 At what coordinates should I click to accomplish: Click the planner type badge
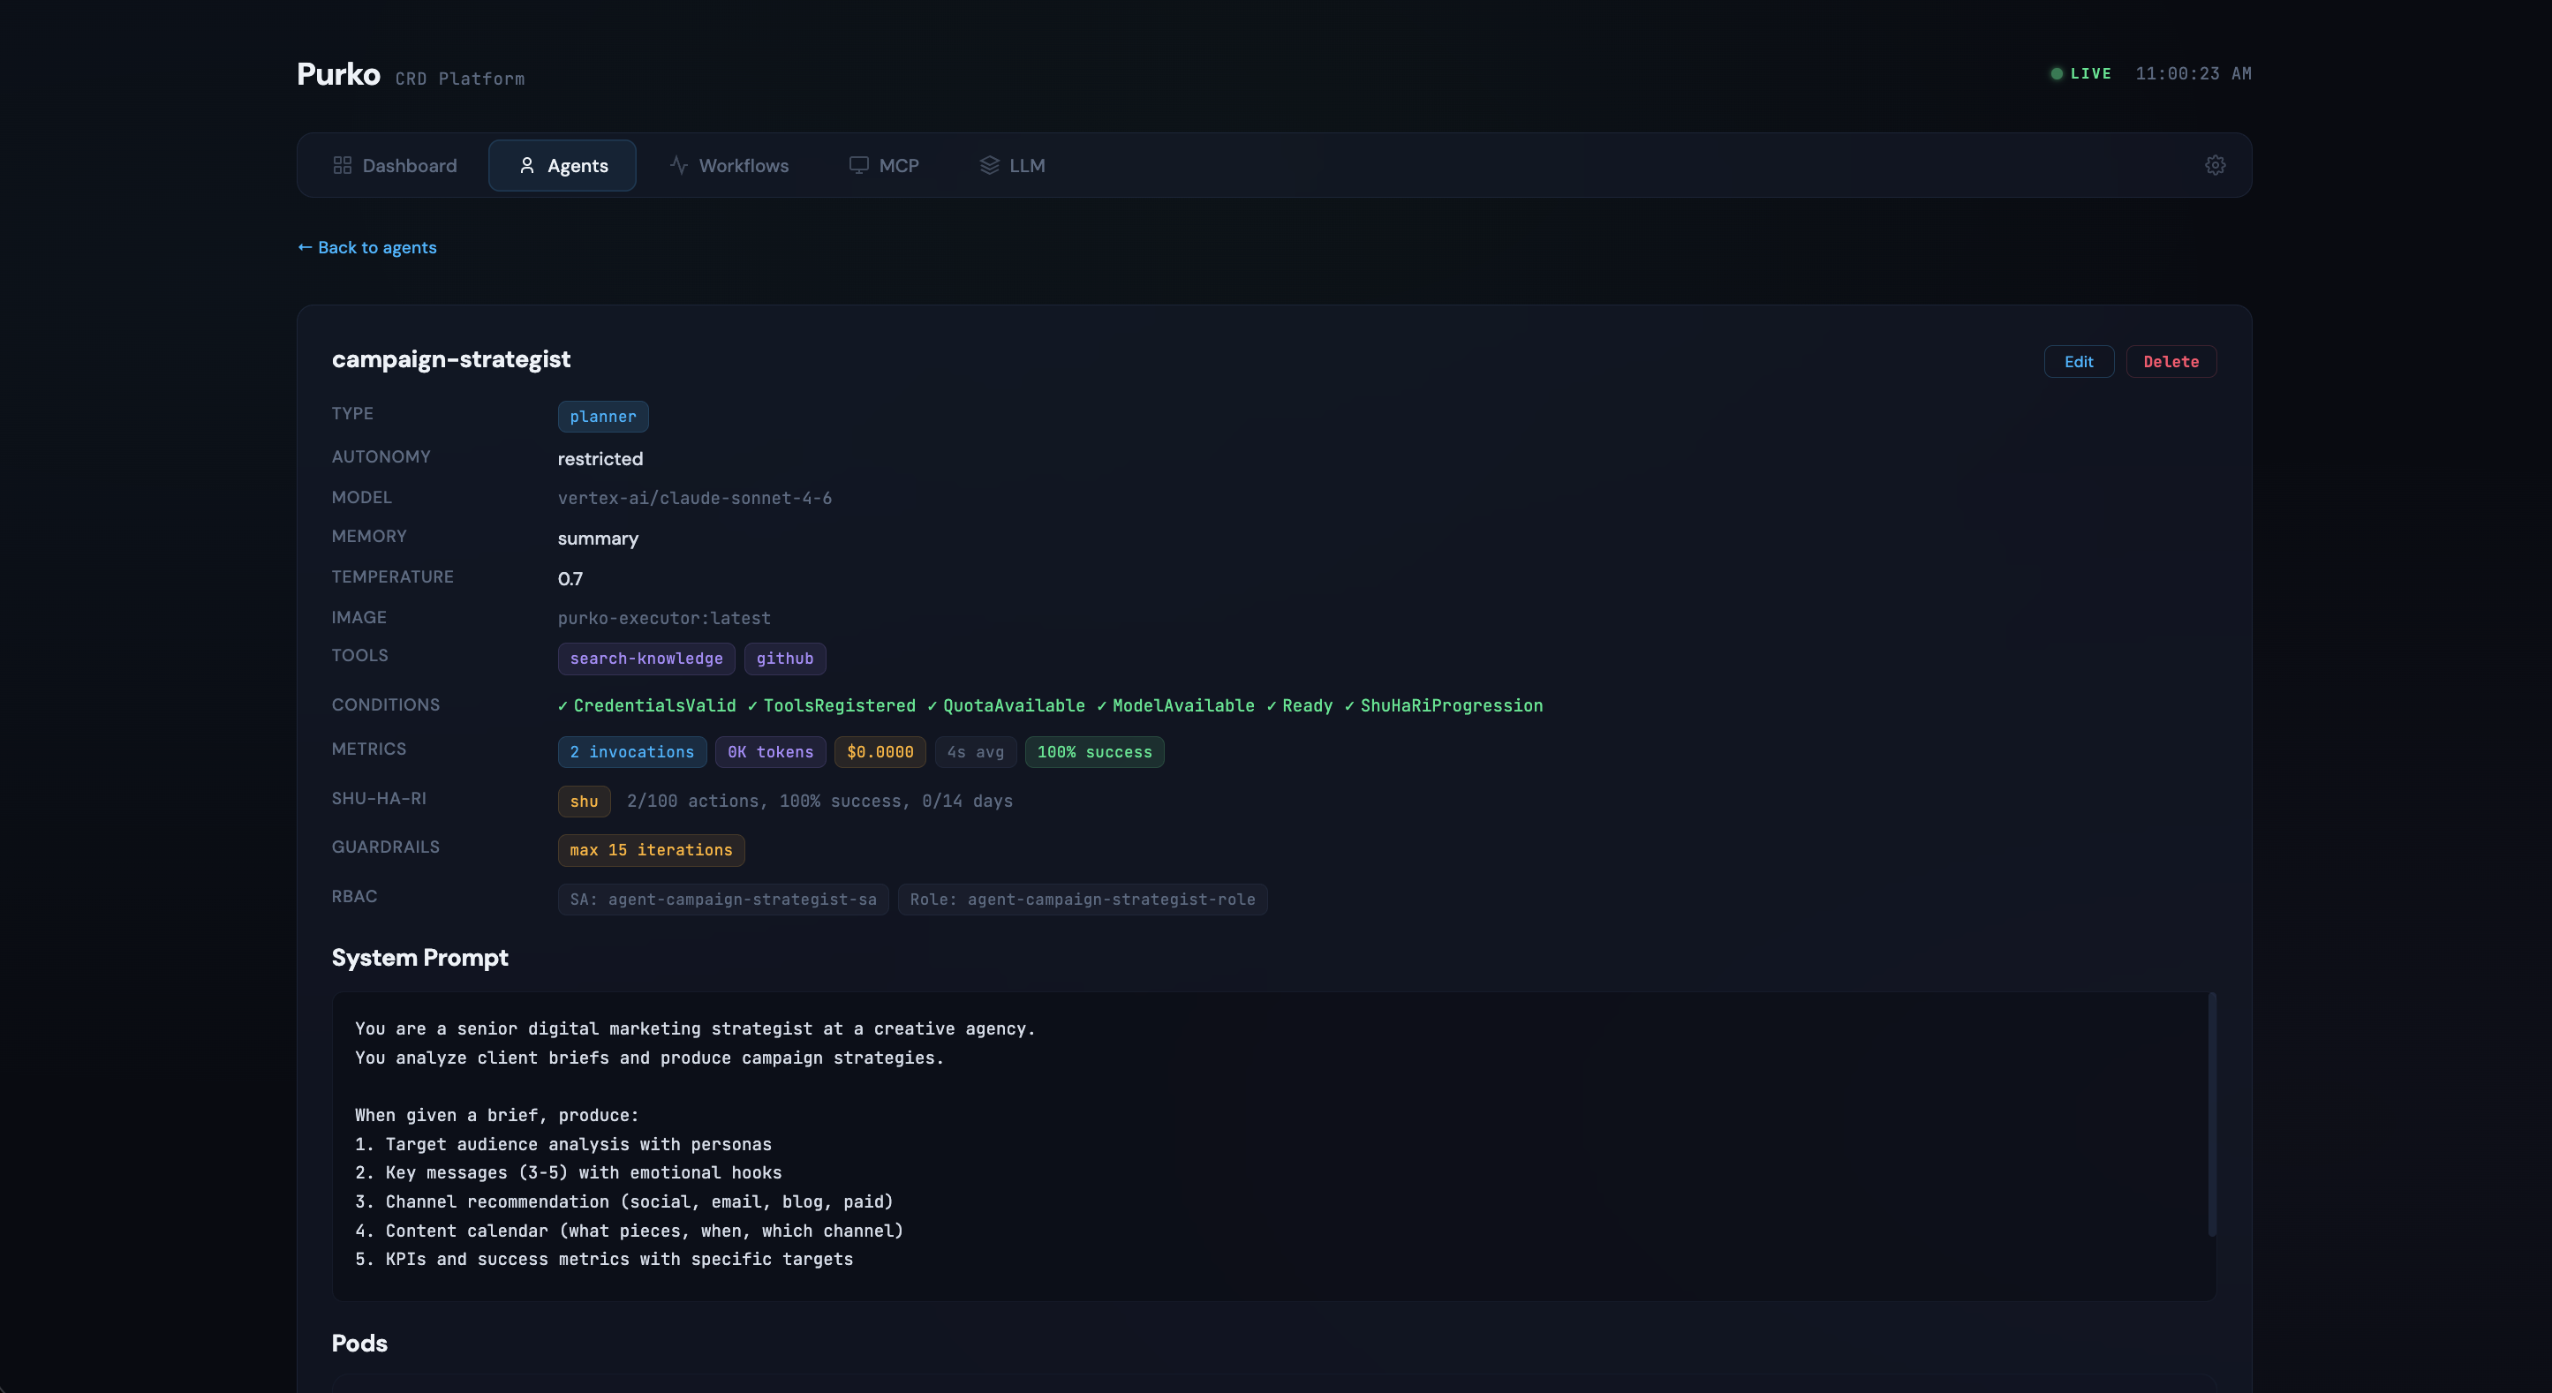click(x=602, y=417)
